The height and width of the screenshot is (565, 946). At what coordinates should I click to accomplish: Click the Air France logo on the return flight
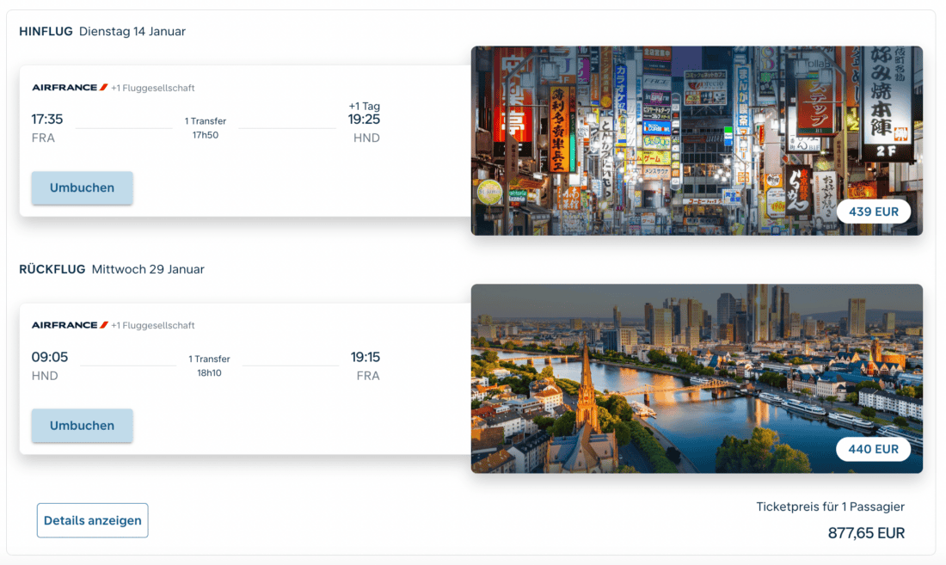70,325
